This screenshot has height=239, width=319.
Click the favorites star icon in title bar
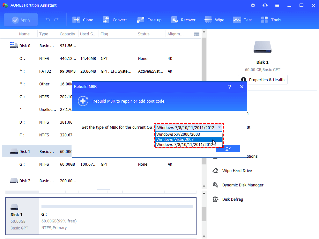tap(253, 5)
